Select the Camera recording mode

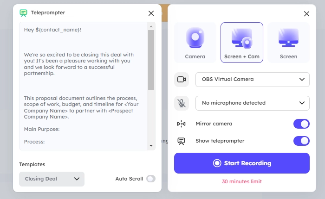195,43
